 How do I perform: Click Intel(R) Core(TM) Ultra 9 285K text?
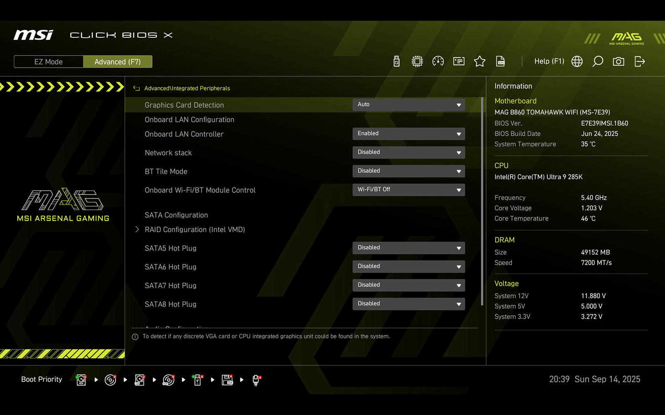pos(539,177)
